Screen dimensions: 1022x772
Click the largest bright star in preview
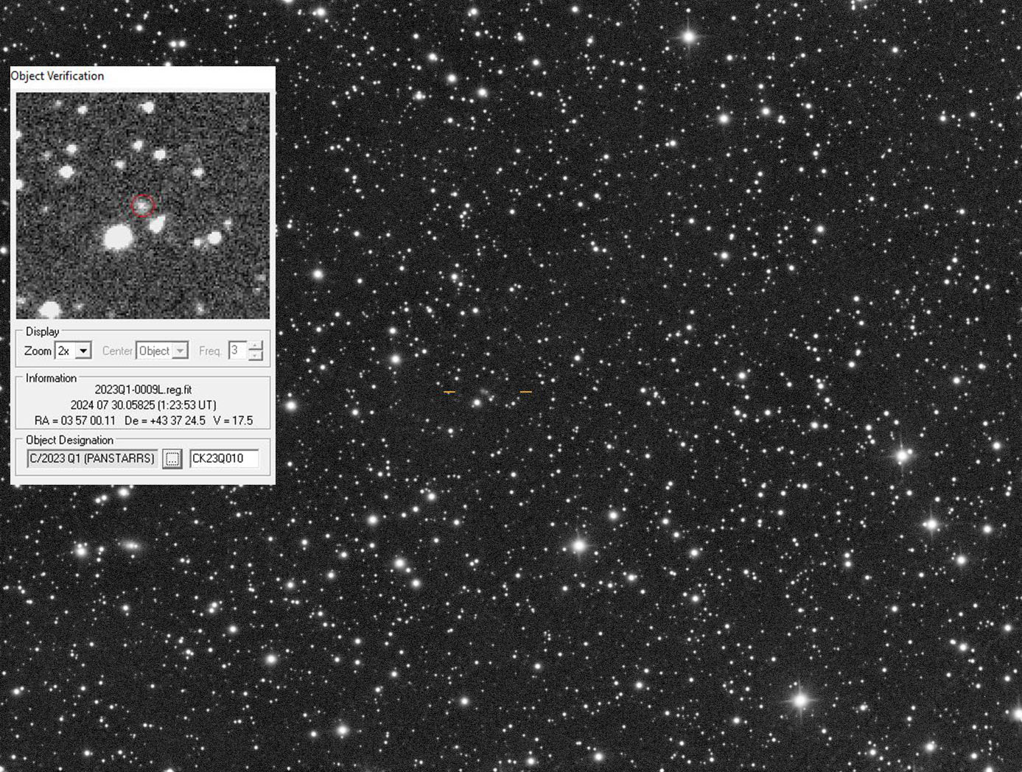(117, 237)
